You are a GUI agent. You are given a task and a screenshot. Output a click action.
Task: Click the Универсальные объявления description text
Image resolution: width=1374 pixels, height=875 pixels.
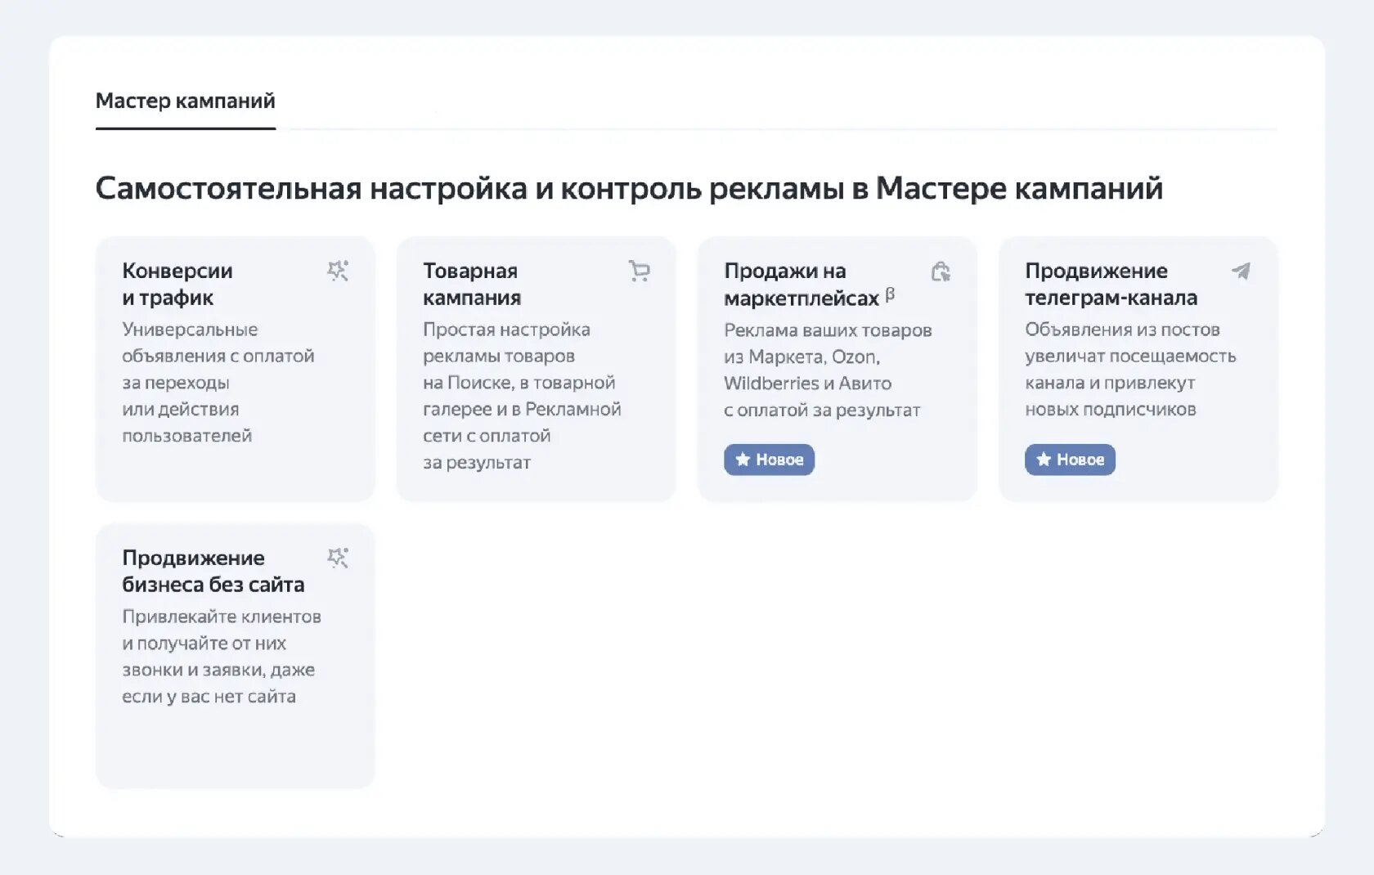[x=218, y=383]
